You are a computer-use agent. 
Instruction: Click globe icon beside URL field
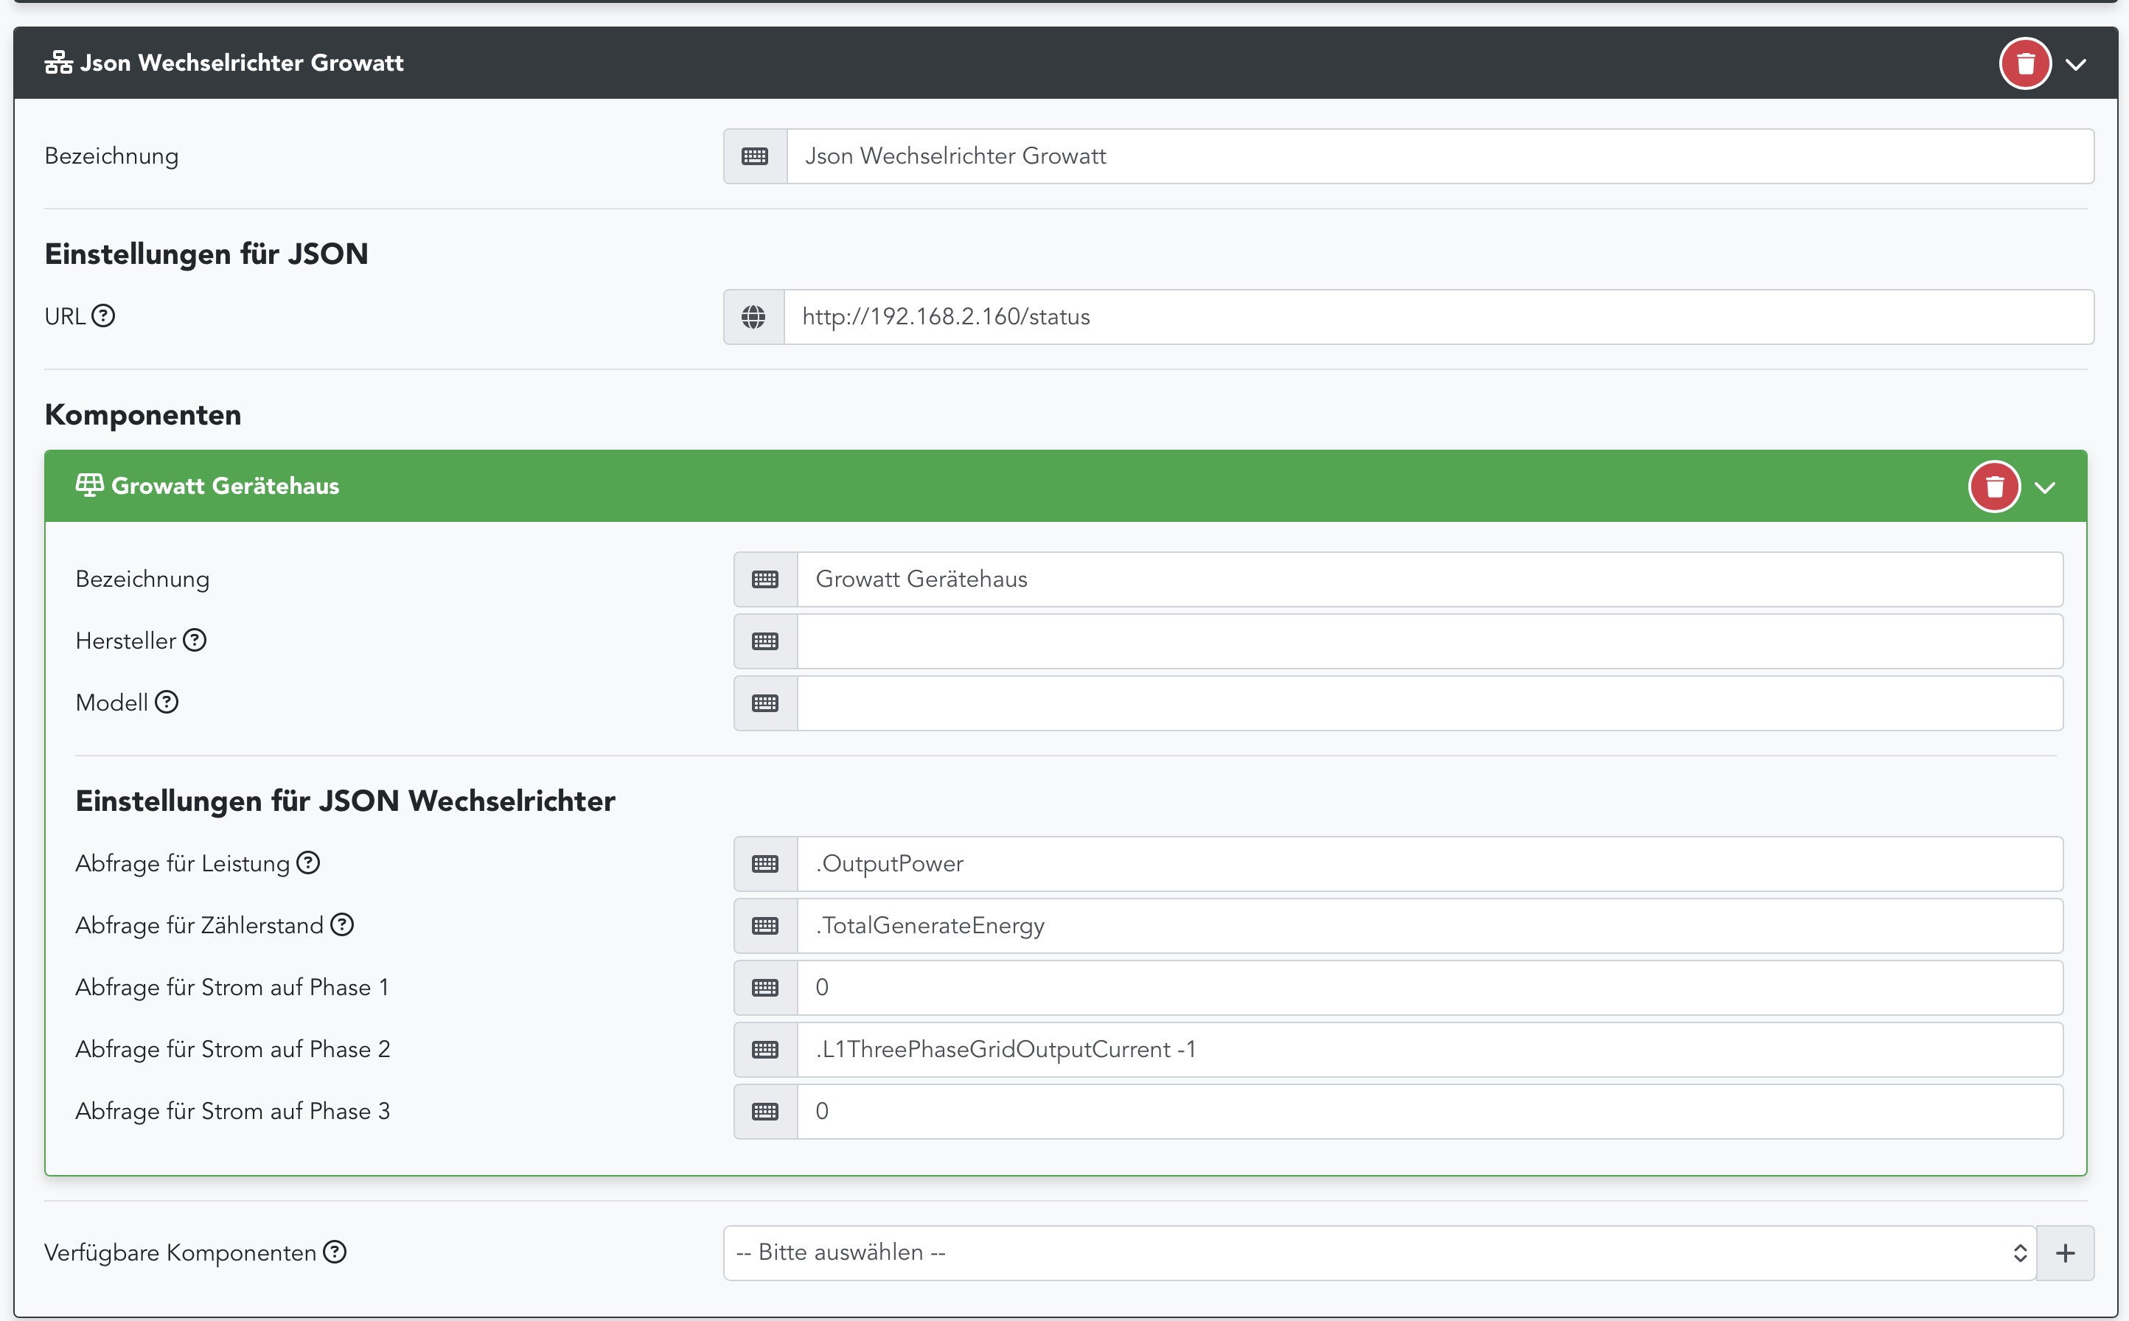(753, 317)
